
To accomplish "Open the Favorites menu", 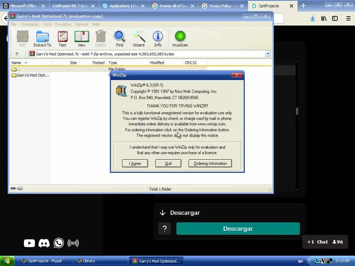I will point(63,24).
